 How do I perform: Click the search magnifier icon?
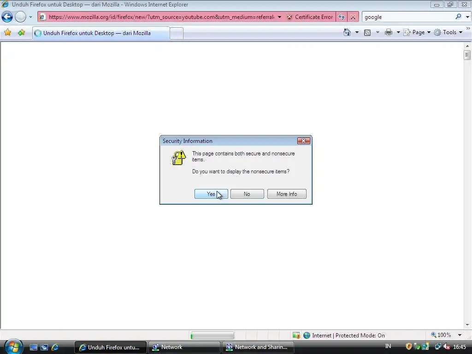458,17
